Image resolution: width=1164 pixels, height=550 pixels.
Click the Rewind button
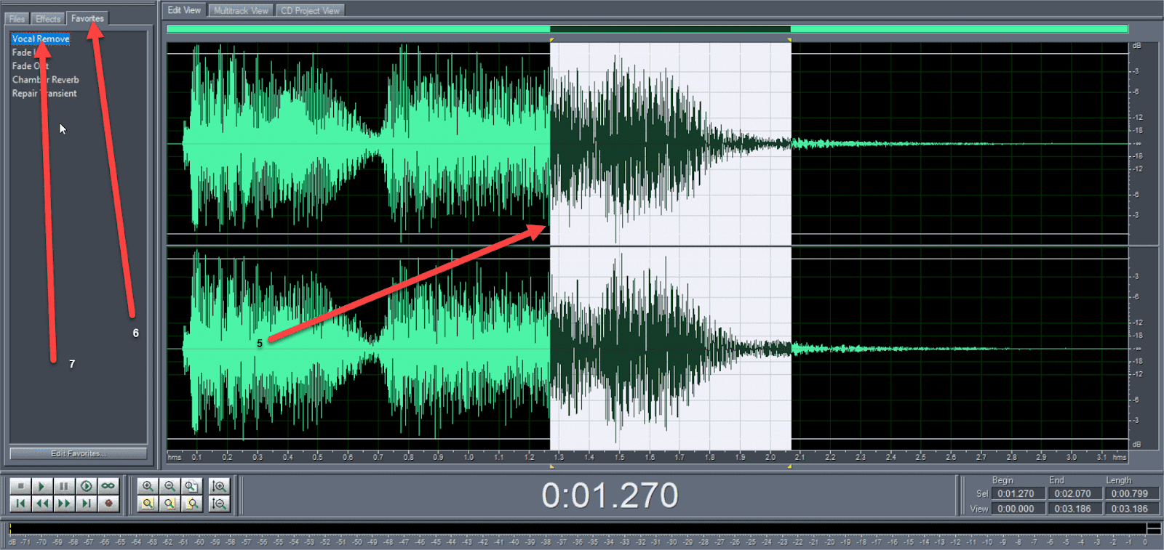click(x=42, y=504)
